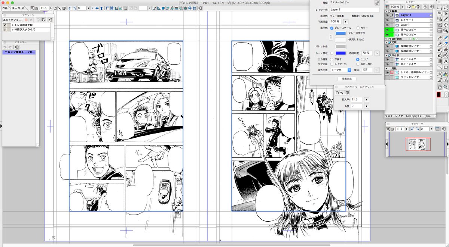This screenshot has width=449, height=247.
Task: Select the eraser tool
Action: point(446,43)
